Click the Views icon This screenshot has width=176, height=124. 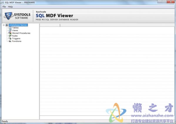10,30
